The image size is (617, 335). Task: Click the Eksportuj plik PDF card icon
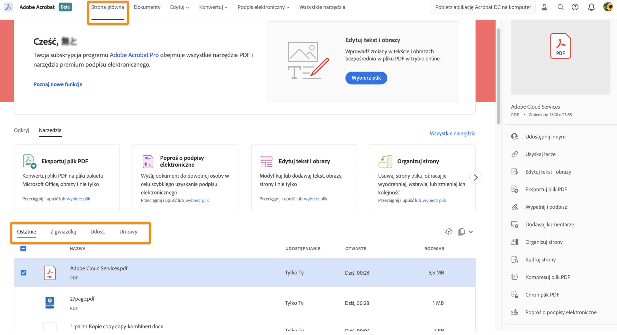(x=30, y=161)
